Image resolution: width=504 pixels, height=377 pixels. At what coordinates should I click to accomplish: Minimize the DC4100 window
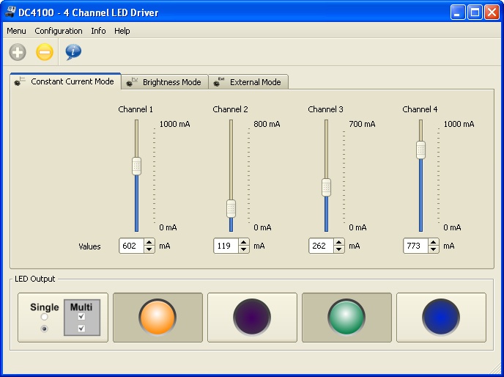coord(458,12)
